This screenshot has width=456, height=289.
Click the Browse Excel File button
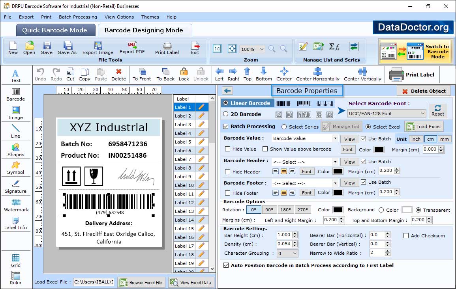141,283
